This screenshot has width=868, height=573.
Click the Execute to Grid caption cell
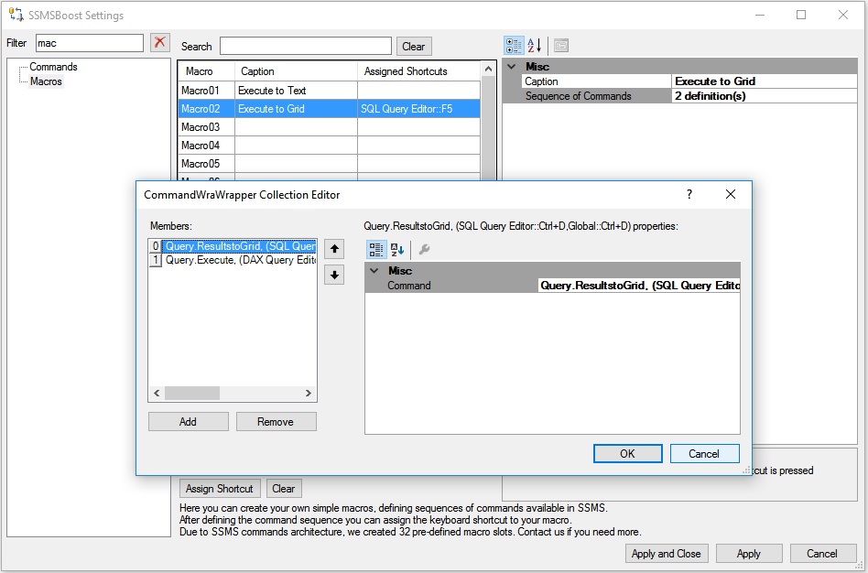(296, 109)
